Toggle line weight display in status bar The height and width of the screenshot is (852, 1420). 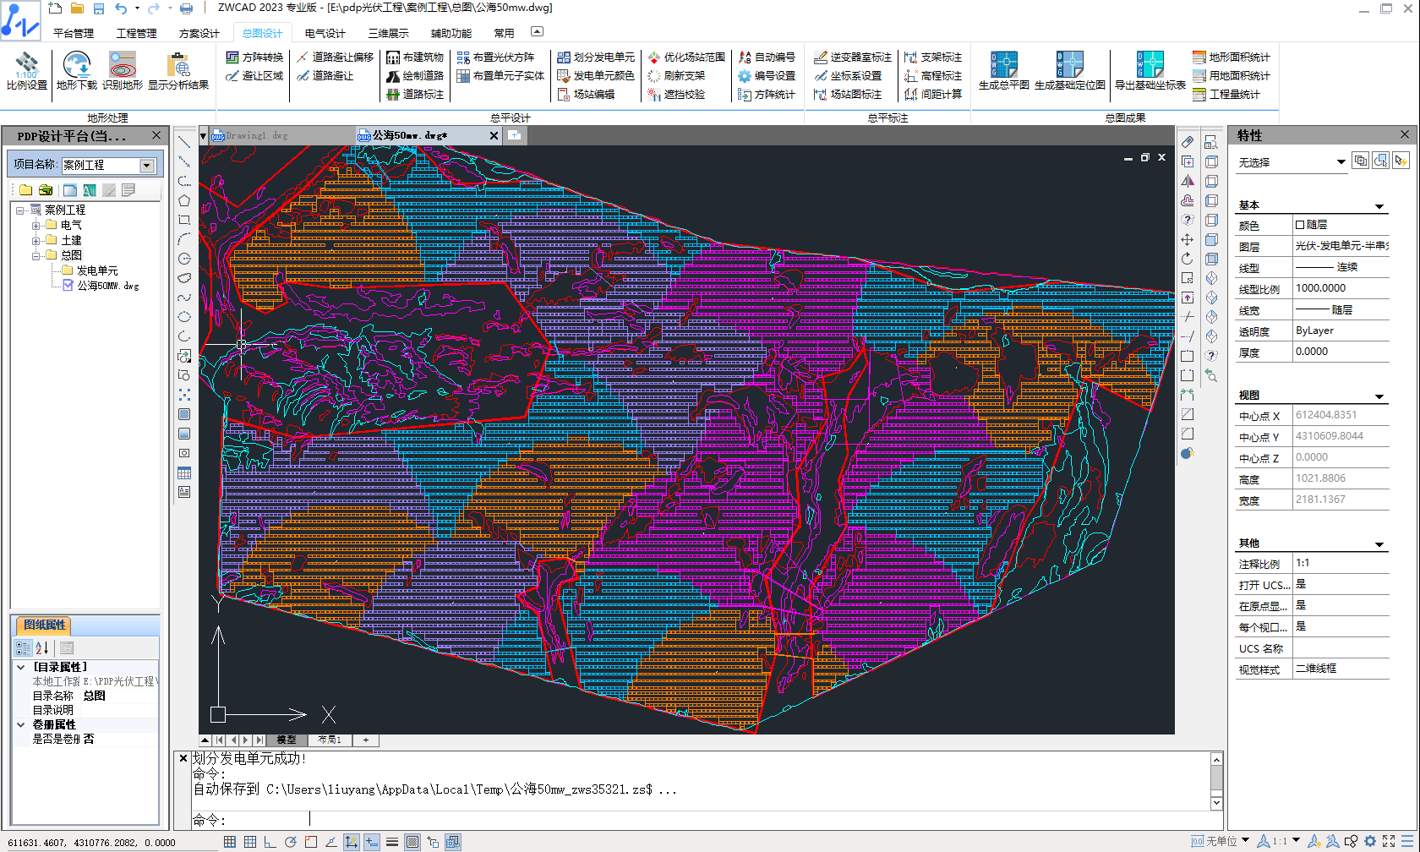pyautogui.click(x=392, y=842)
